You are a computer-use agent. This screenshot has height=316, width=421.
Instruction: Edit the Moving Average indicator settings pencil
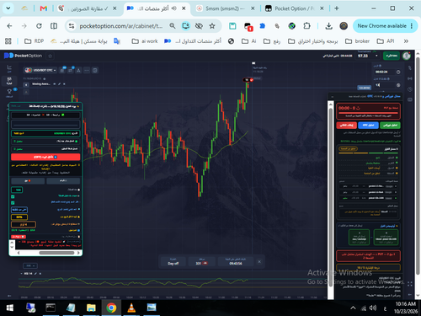pos(60,84)
